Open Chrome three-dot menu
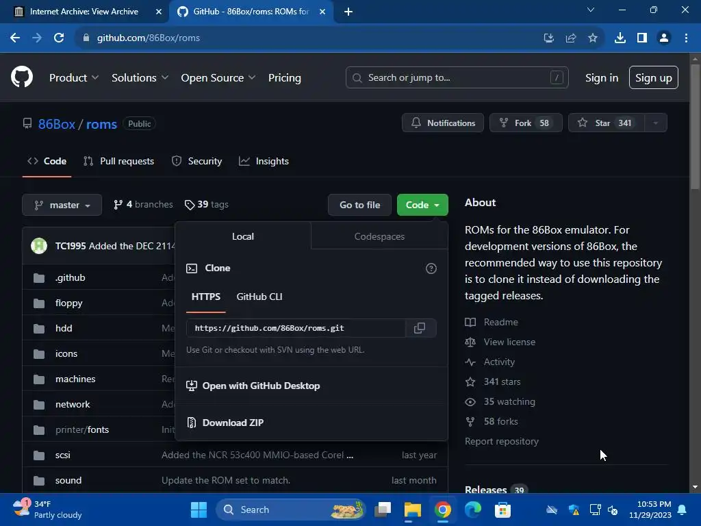Viewport: 701px width, 526px height. 686,38
